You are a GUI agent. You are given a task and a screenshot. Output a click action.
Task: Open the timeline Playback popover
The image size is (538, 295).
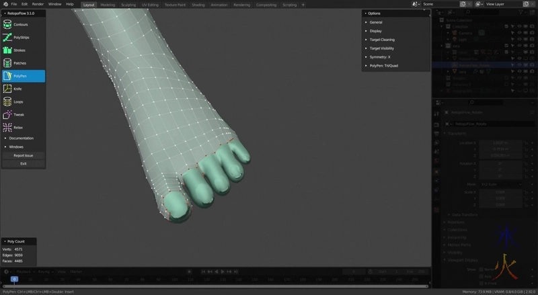[26, 271]
